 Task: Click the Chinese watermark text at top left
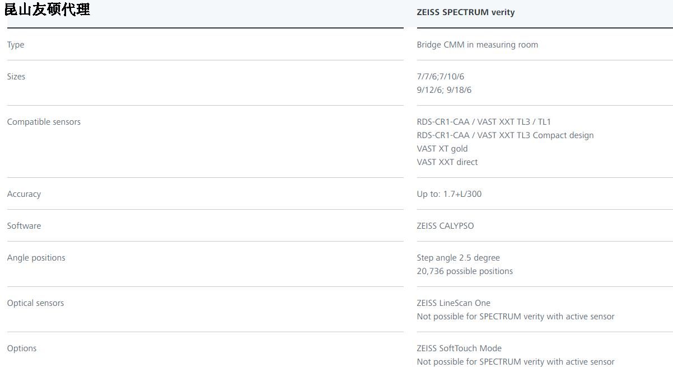coord(48,10)
